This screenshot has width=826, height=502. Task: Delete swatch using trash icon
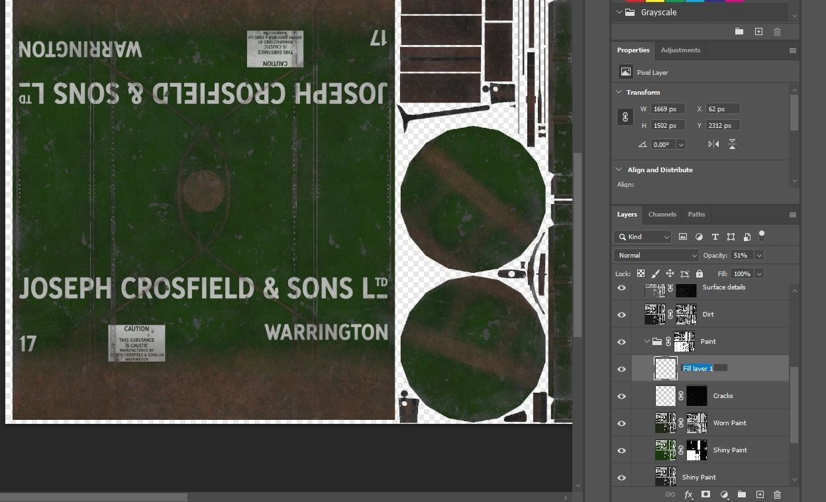pos(777,31)
